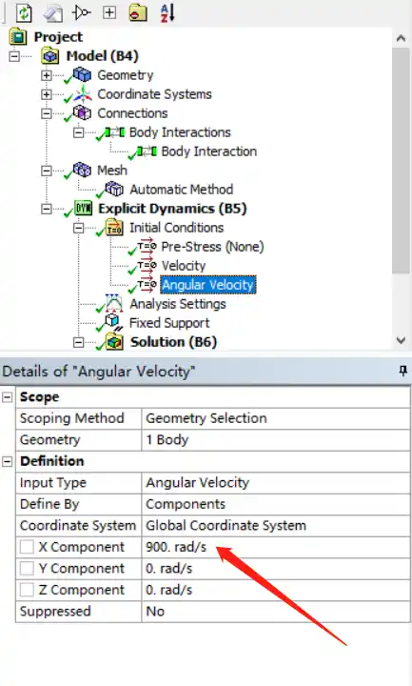Click the Explicit Dynamics DYN icon
This screenshot has width=412, height=686.
coord(83,209)
